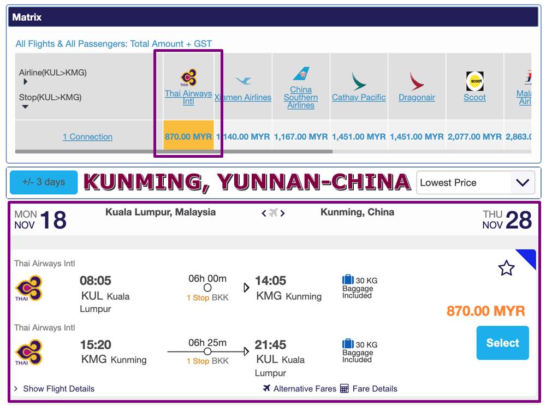The image size is (546, 405).
Task: Click the Xiamen Airlines bird logo
Action: (243, 81)
